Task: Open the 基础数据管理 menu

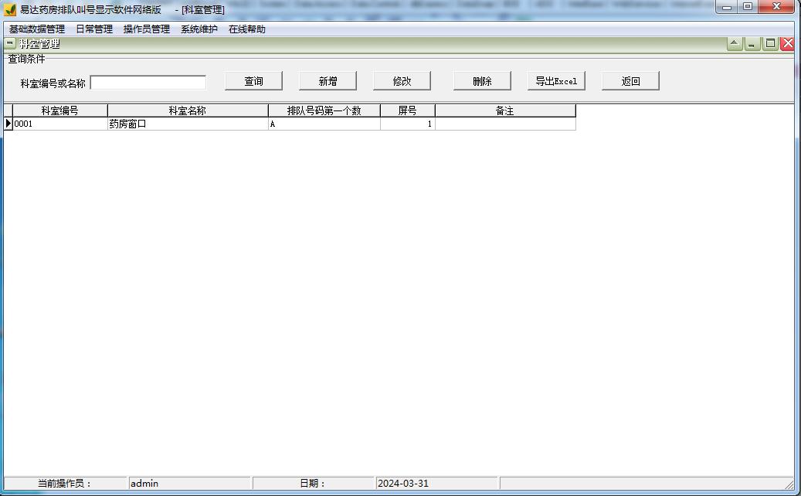Action: click(x=36, y=29)
